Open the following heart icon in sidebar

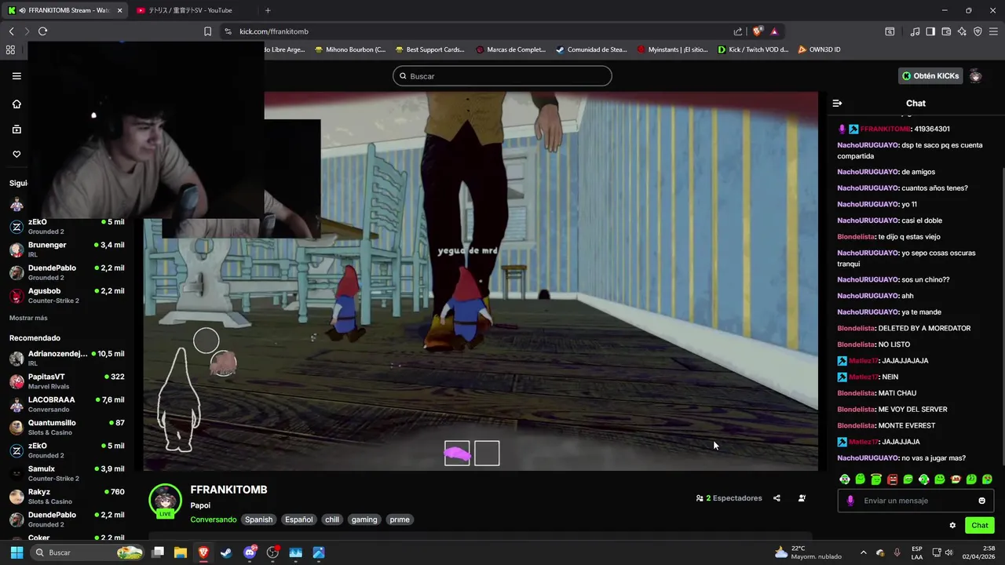pyautogui.click(x=16, y=155)
